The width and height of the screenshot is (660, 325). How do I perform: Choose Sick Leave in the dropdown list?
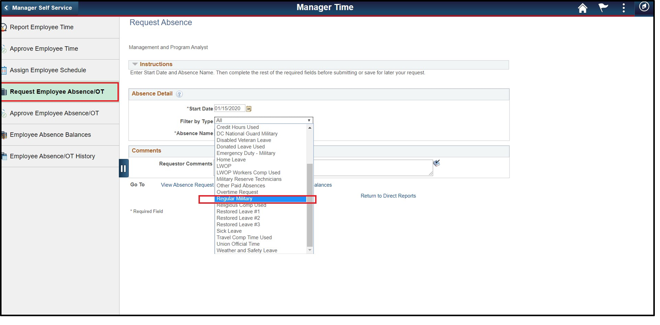point(229,231)
